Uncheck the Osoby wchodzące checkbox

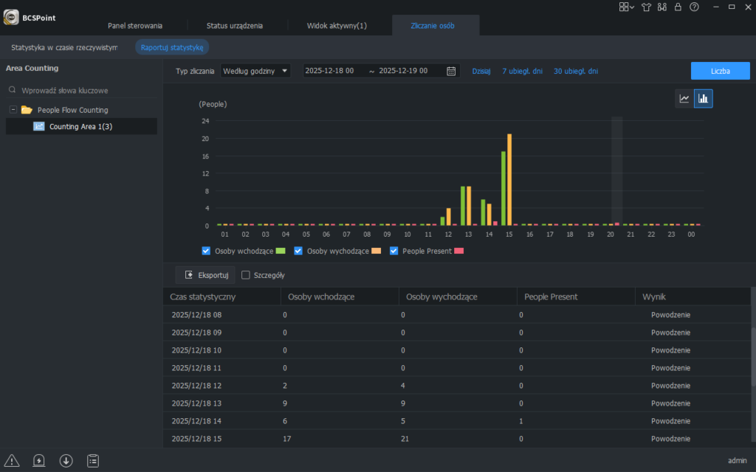[x=207, y=251]
